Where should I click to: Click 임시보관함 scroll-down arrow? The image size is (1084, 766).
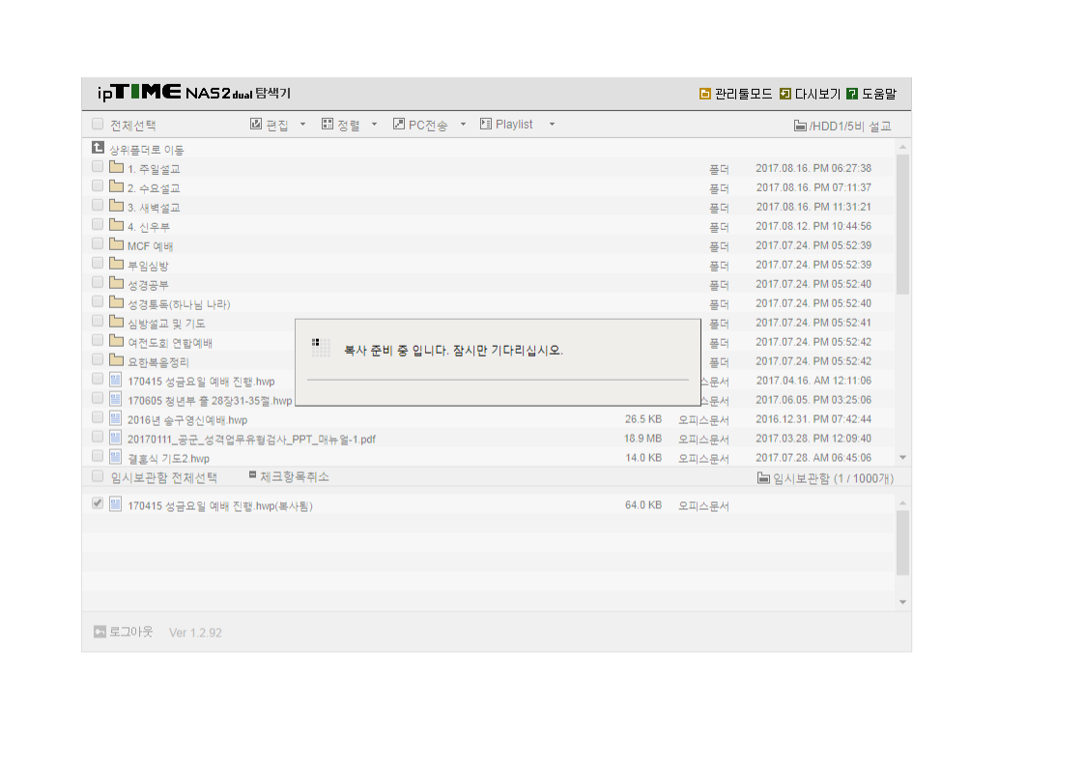[x=902, y=602]
